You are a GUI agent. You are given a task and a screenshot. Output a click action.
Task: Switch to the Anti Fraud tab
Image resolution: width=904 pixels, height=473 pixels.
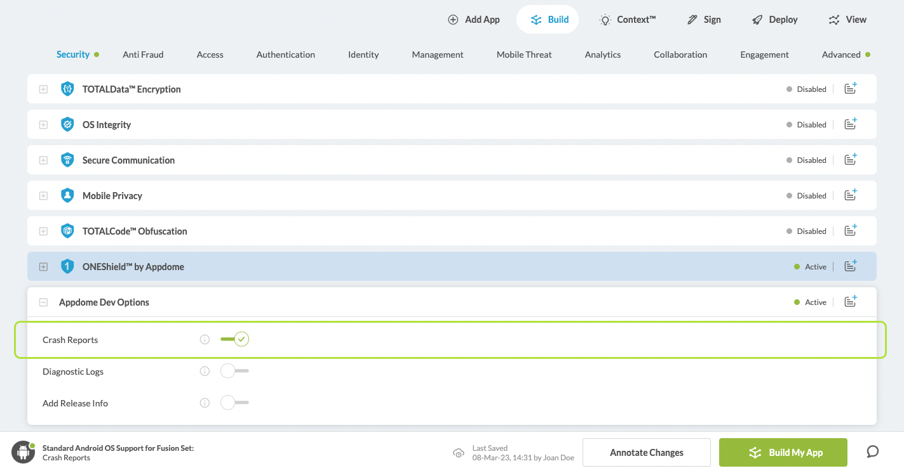tap(143, 55)
